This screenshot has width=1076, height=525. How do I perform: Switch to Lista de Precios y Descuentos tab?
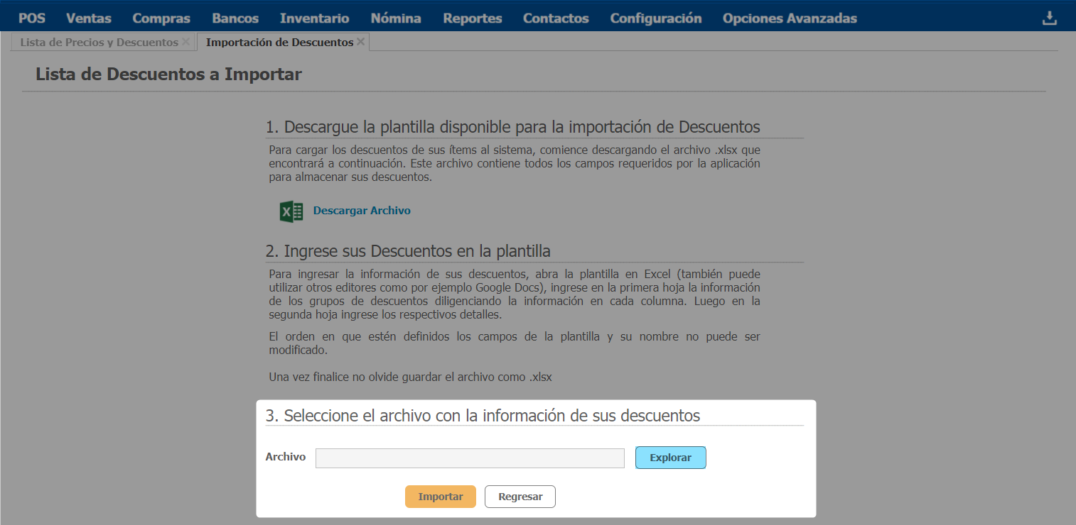(x=99, y=43)
